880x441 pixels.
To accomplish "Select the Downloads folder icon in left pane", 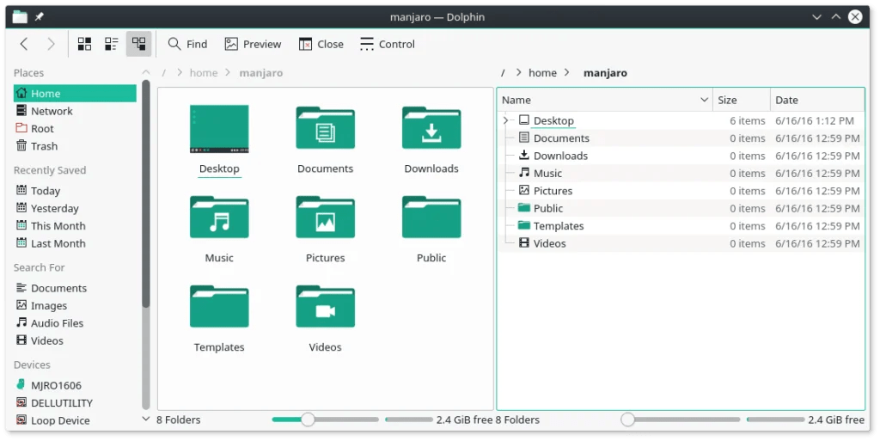I will [431, 128].
